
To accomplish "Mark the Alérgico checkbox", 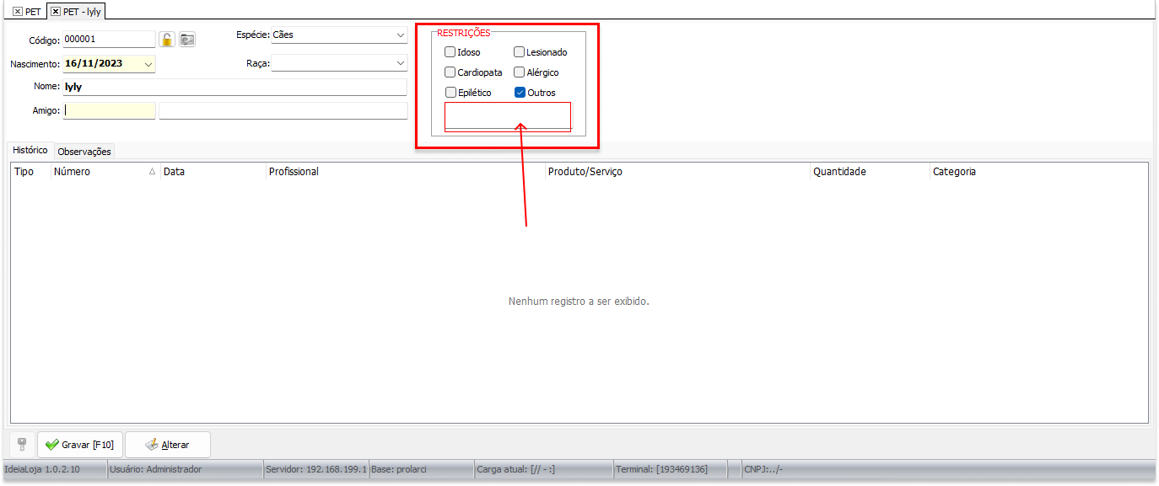I will (x=520, y=72).
